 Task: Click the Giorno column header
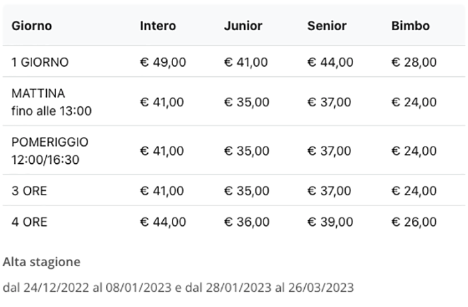(31, 26)
